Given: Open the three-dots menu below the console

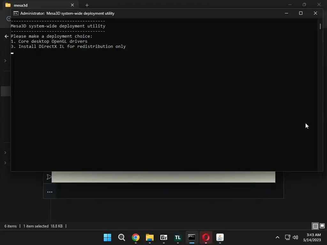Looking at the screenshot, I should (49, 192).
